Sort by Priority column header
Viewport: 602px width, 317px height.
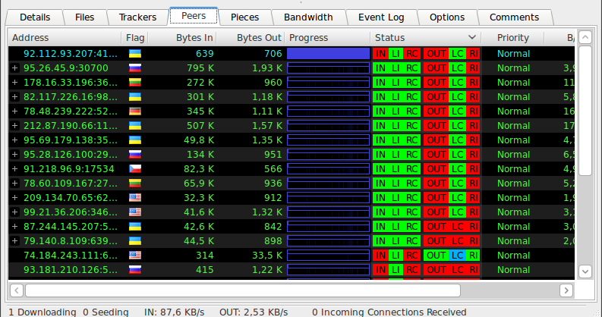click(x=513, y=38)
